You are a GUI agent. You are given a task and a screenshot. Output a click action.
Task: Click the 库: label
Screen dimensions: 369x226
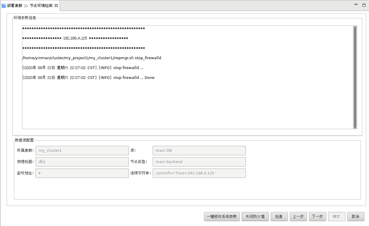(x=133, y=151)
